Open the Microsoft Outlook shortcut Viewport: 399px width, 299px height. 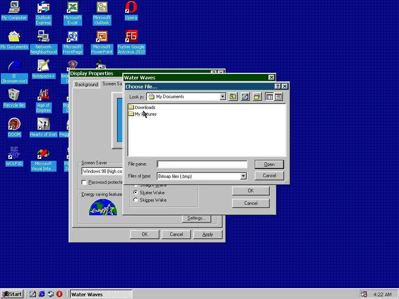[x=102, y=13]
